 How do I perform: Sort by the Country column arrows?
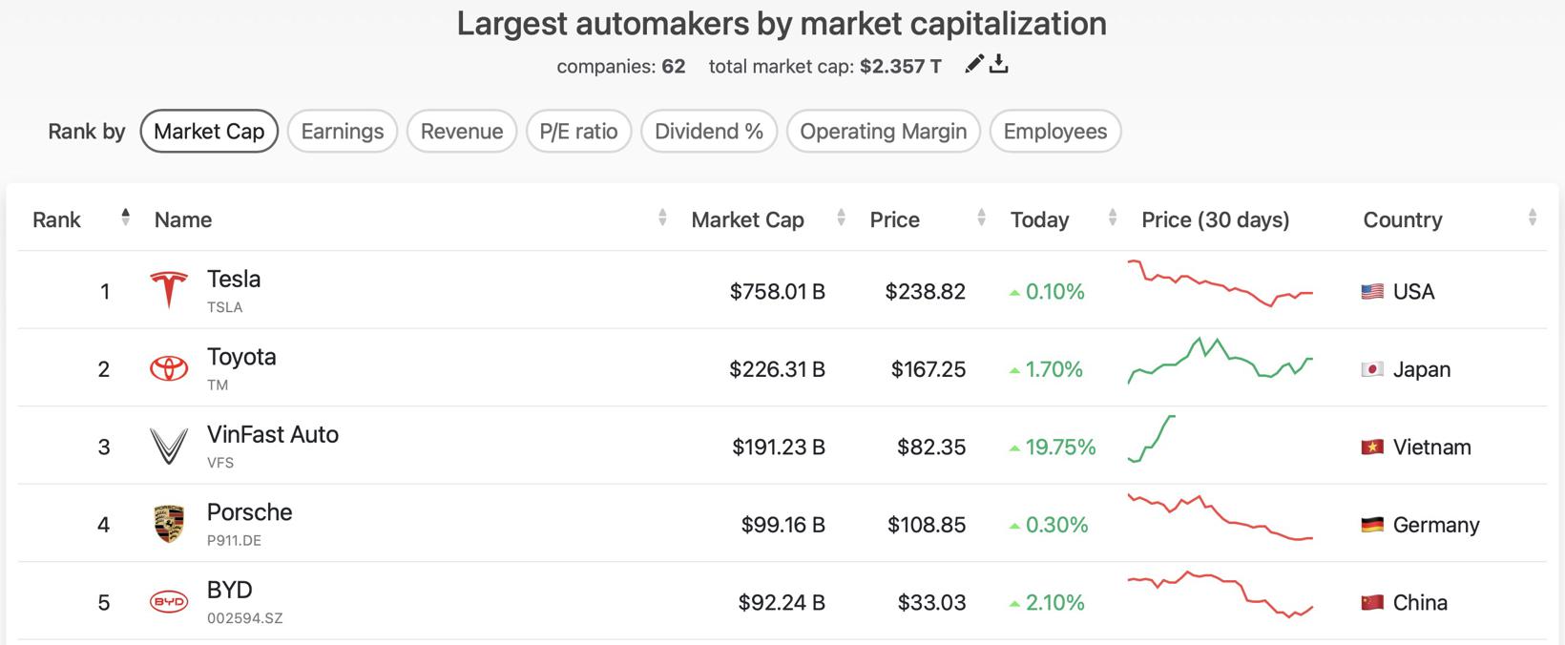click(1532, 218)
